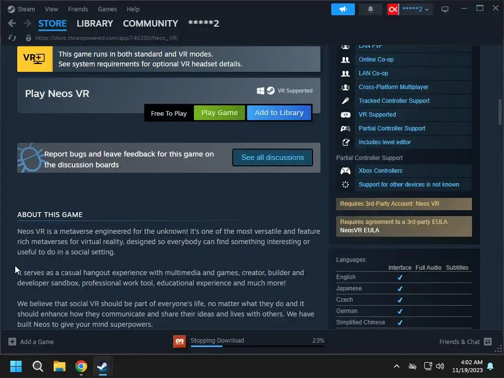Switch to the COMMUNITY tab
Screen dimensions: 504x378
pos(151,24)
